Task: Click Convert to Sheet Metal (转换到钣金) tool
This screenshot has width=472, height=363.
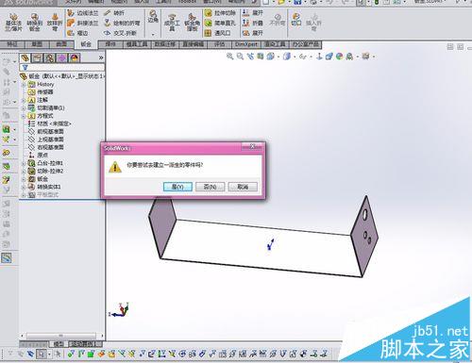Action: pyautogui.click(x=34, y=23)
